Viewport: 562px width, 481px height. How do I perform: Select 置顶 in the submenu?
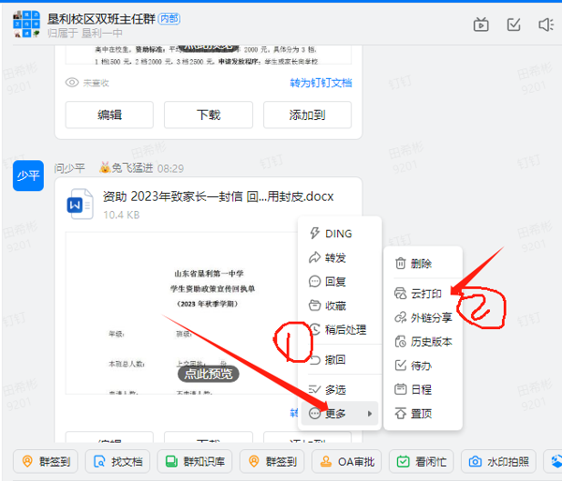(x=423, y=413)
